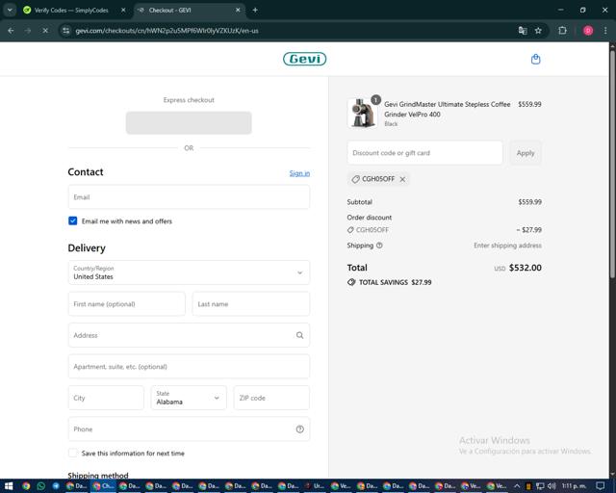Click the $532.00 total amount
This screenshot has width=616, height=493.
click(526, 268)
